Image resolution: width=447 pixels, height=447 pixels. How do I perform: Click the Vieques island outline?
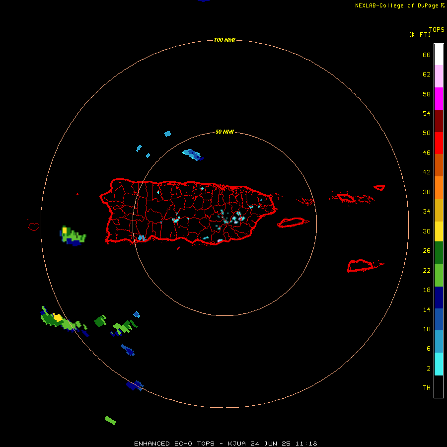pyautogui.click(x=293, y=223)
